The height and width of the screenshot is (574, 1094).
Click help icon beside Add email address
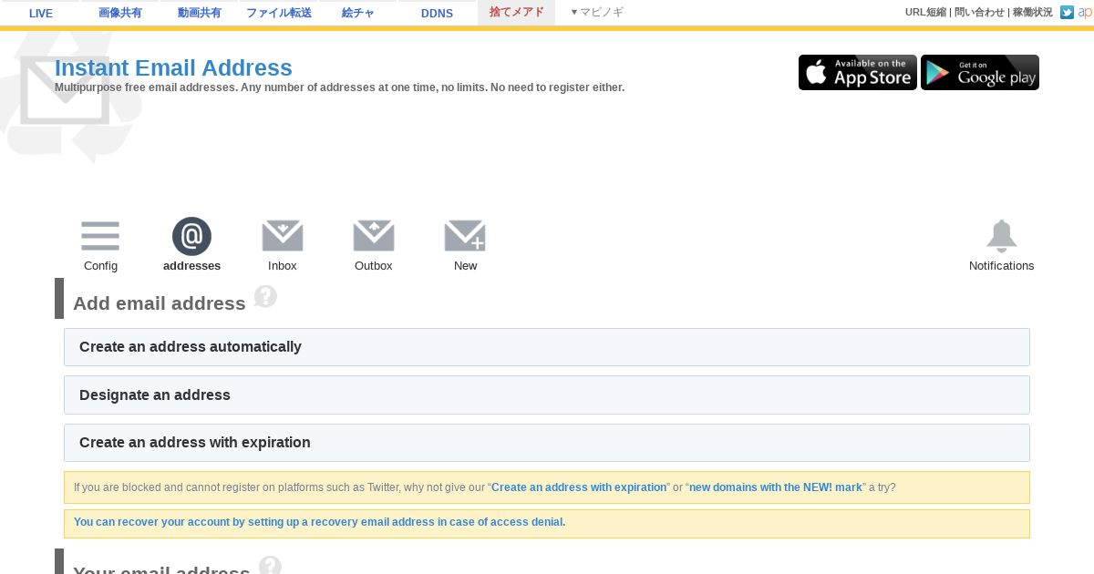pyautogui.click(x=265, y=296)
